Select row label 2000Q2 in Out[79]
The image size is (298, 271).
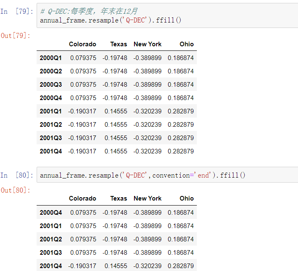pyautogui.click(x=51, y=71)
